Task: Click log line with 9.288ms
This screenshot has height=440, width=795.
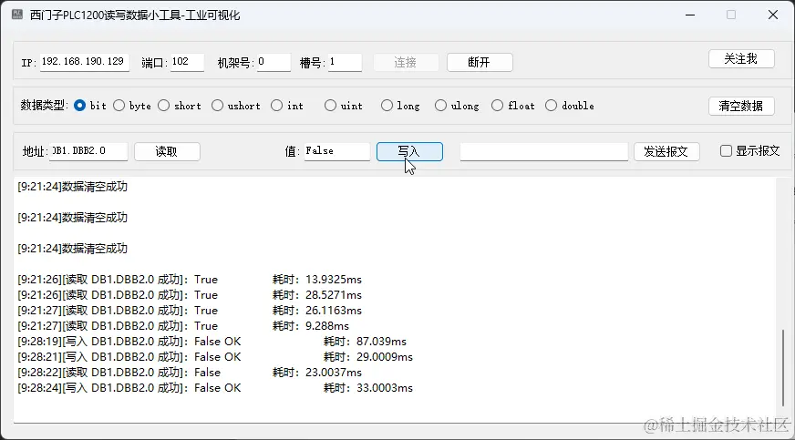Action: click(183, 325)
